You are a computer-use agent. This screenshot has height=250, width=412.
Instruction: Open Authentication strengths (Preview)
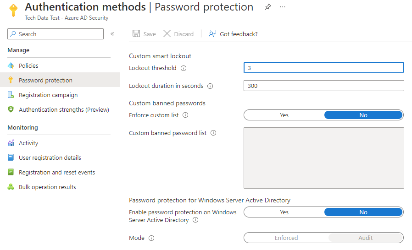pos(64,109)
